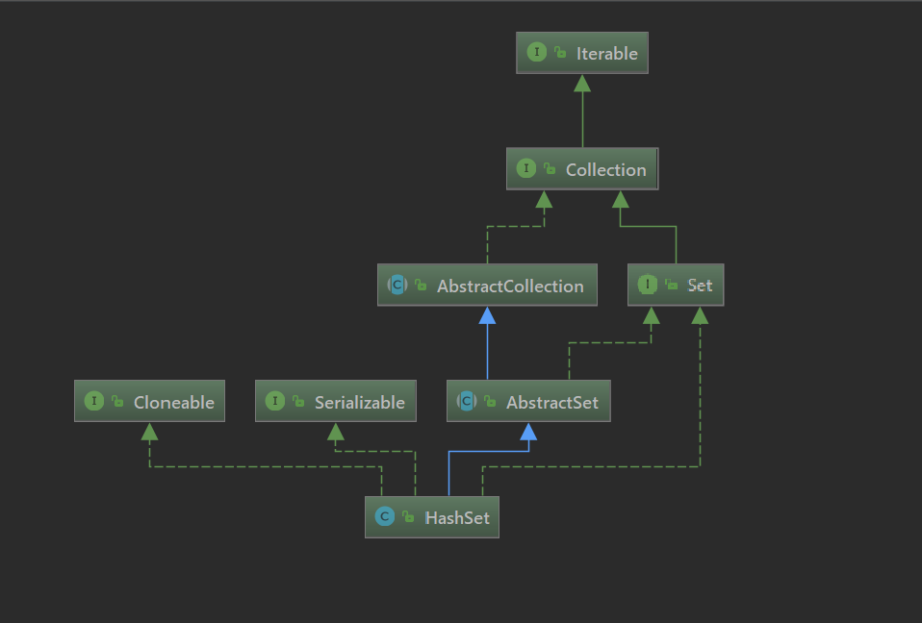Select the AbstractSet label text
The height and width of the screenshot is (623, 922).
pyautogui.click(x=551, y=403)
